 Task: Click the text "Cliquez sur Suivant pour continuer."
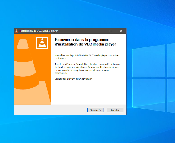tap(74, 79)
